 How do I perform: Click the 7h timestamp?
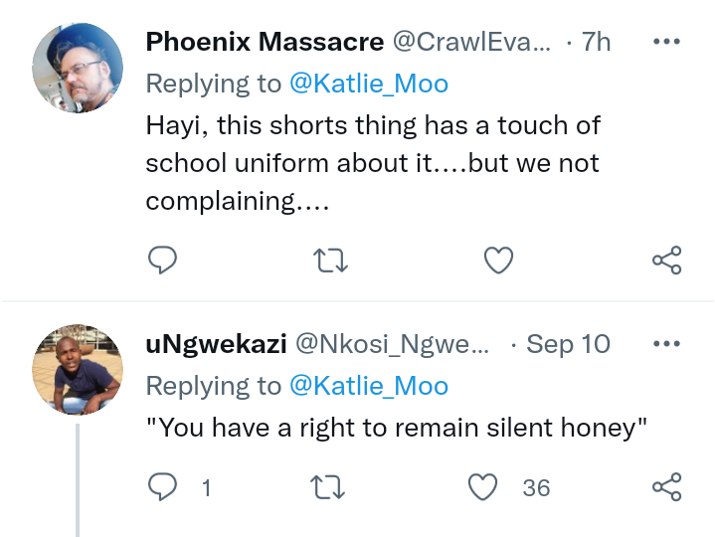coord(596,42)
